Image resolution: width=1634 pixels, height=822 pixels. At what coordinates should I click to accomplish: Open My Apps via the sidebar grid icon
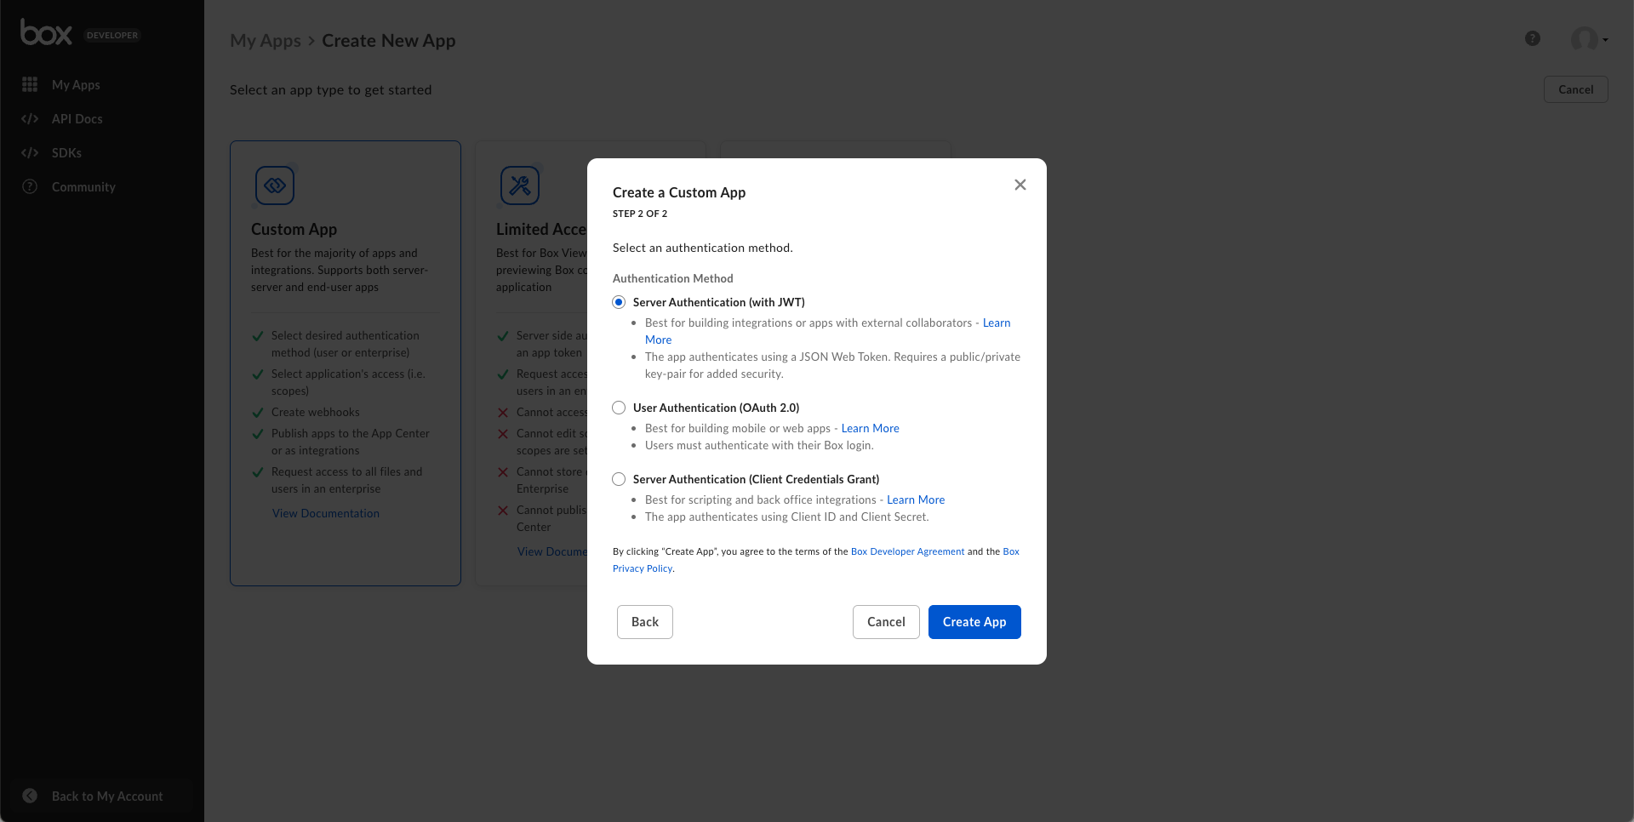[29, 84]
